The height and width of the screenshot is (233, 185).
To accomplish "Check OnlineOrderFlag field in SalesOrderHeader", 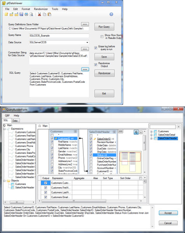I will tap(91, 158).
